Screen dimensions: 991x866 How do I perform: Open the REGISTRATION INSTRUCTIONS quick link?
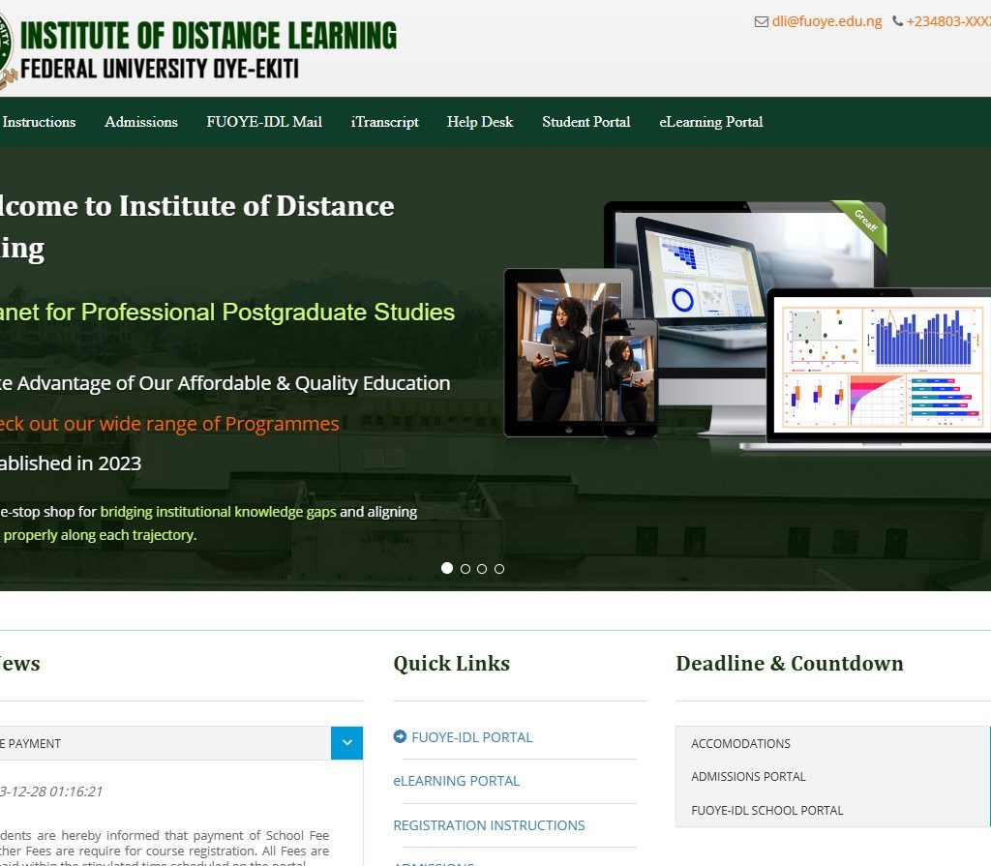[489, 825]
